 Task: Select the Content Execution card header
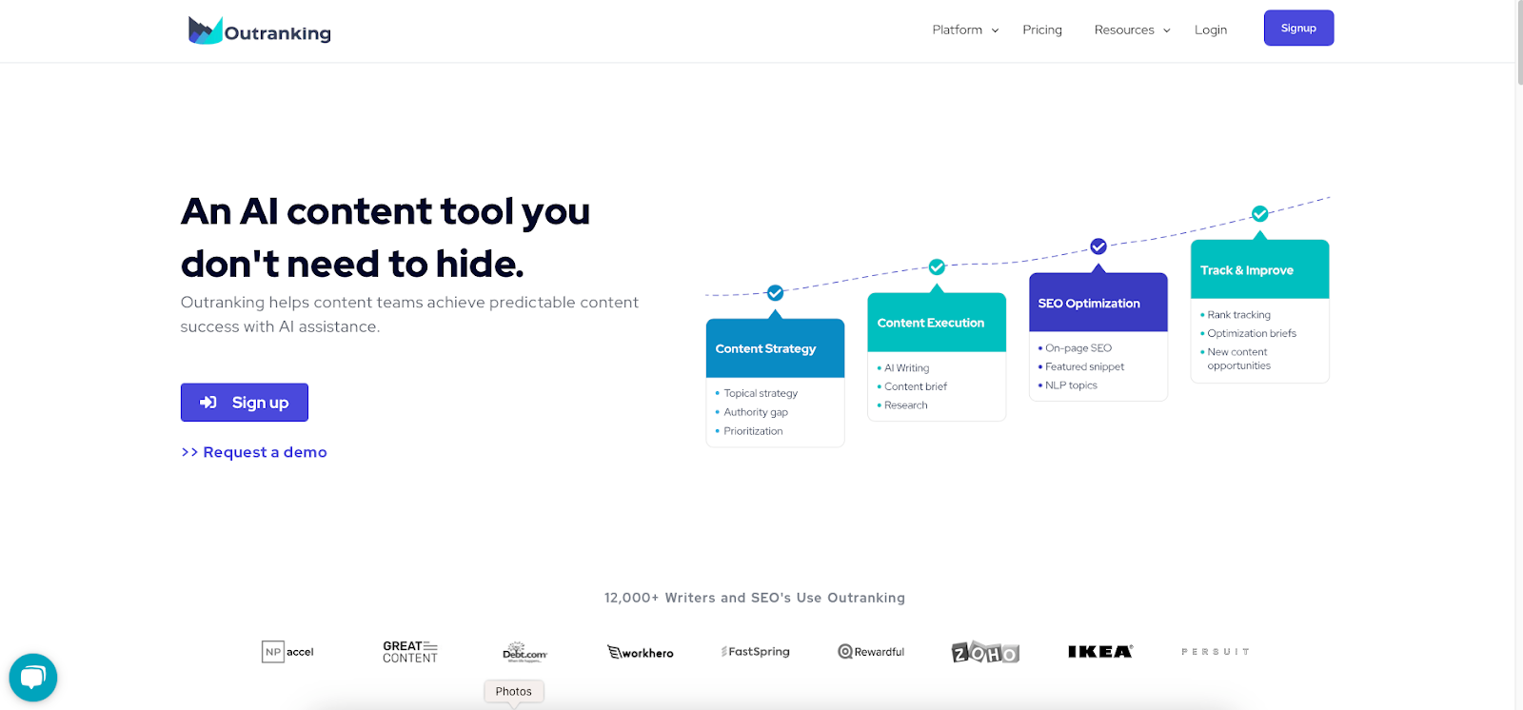click(937, 323)
